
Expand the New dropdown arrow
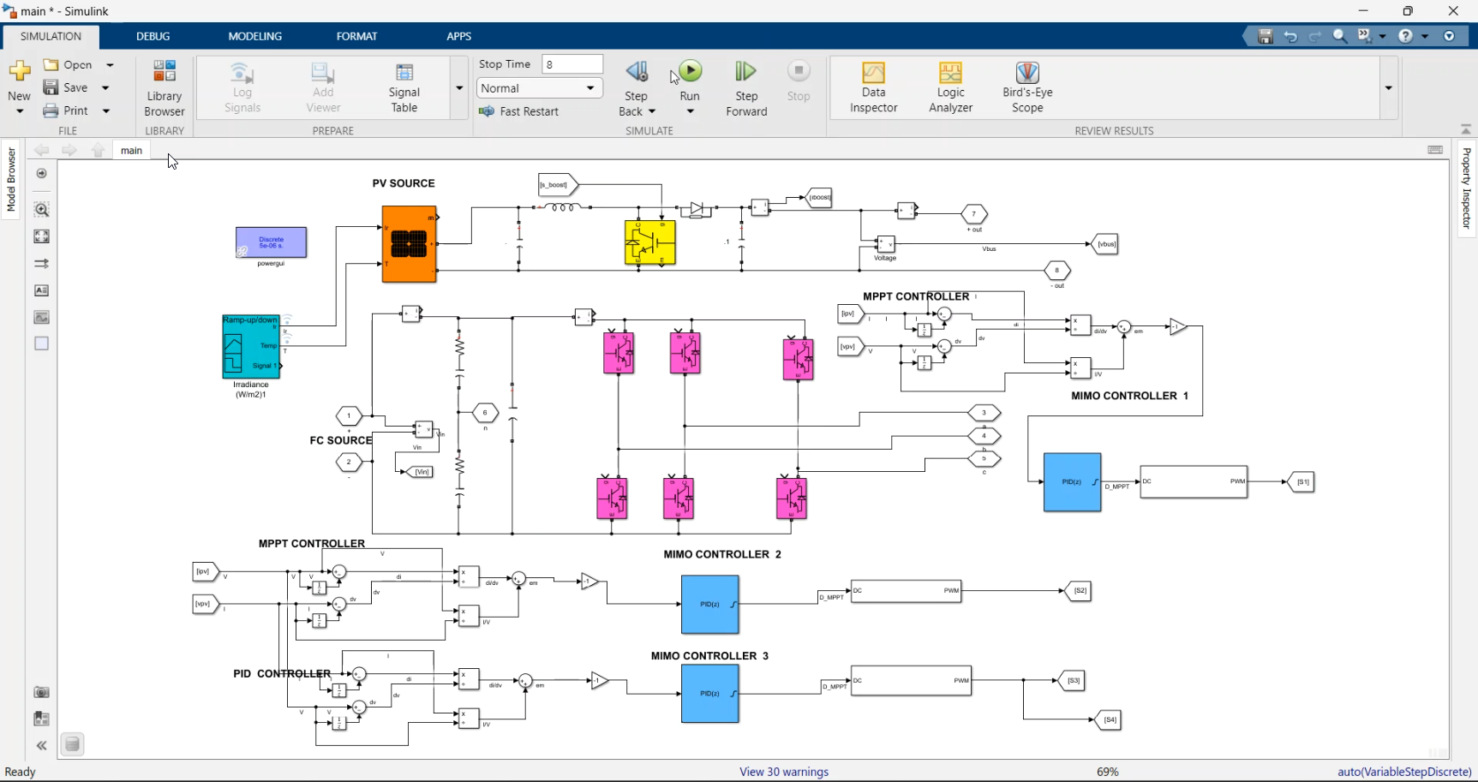point(20,111)
